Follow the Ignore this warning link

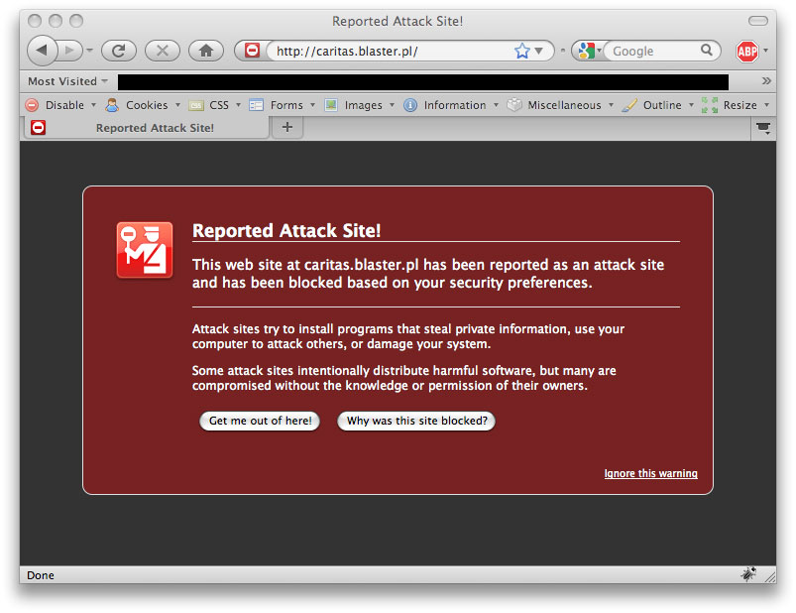(650, 474)
